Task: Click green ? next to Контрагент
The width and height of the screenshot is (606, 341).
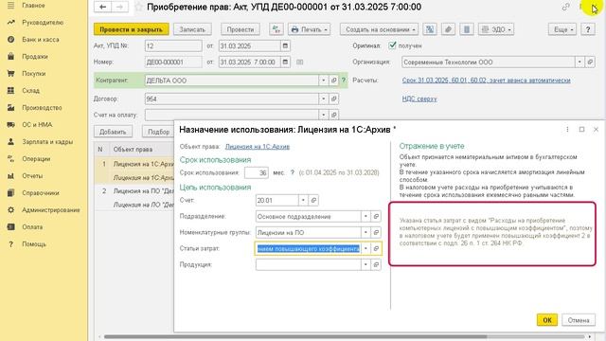Action: [343, 81]
